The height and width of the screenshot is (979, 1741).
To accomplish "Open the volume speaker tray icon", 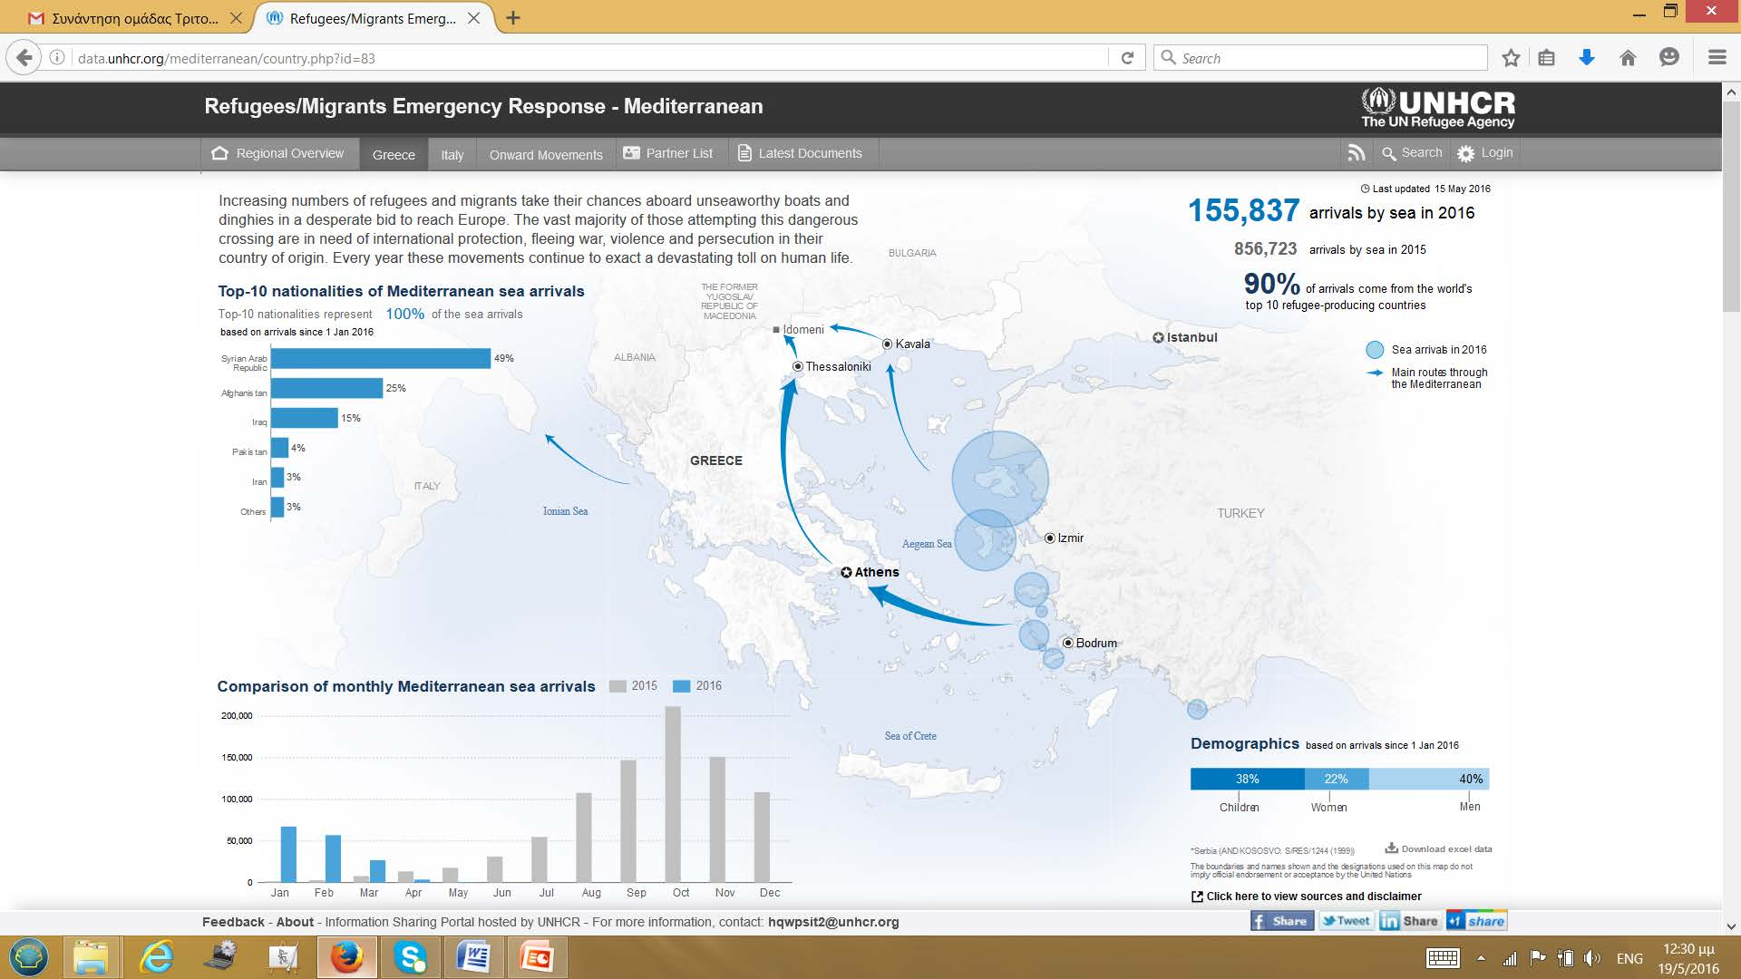I will click(x=1591, y=958).
